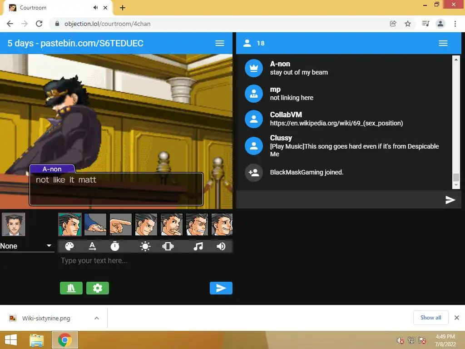Image resolution: width=465 pixels, height=349 pixels.
Task: Open the text color palette icon
Action: 69,246
